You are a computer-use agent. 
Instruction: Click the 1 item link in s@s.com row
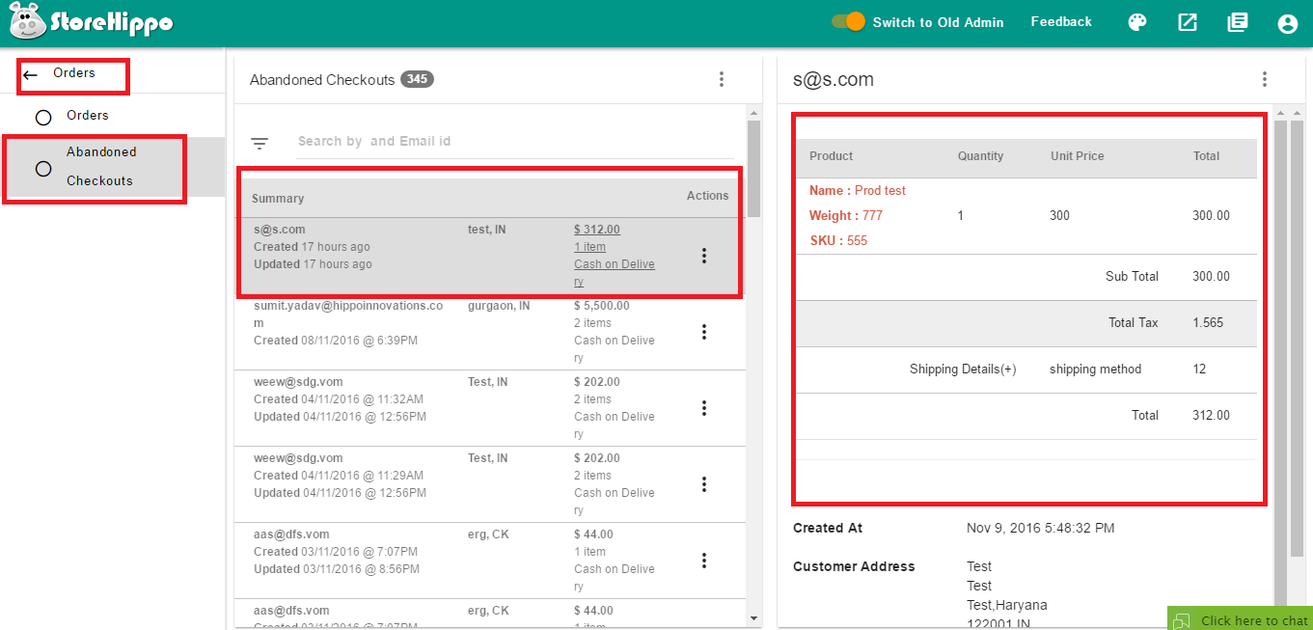pos(590,247)
